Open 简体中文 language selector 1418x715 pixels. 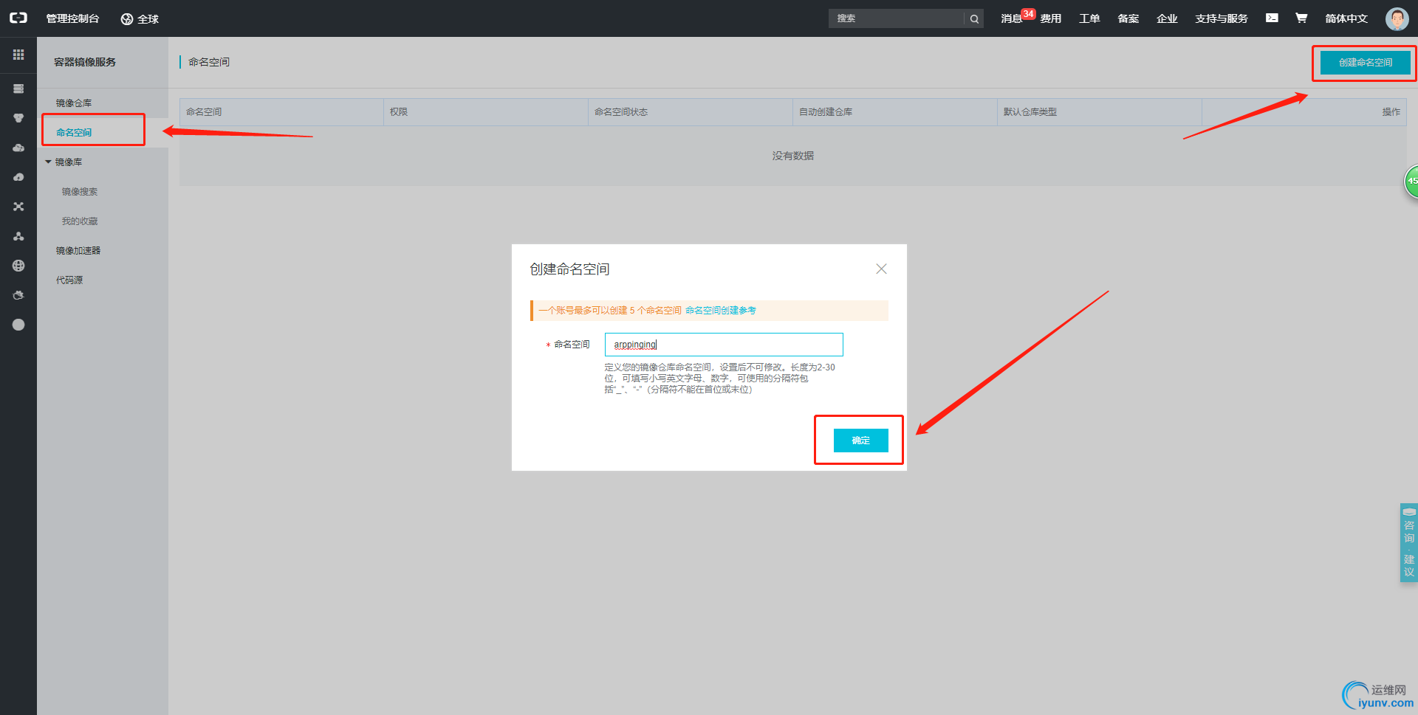tap(1346, 18)
